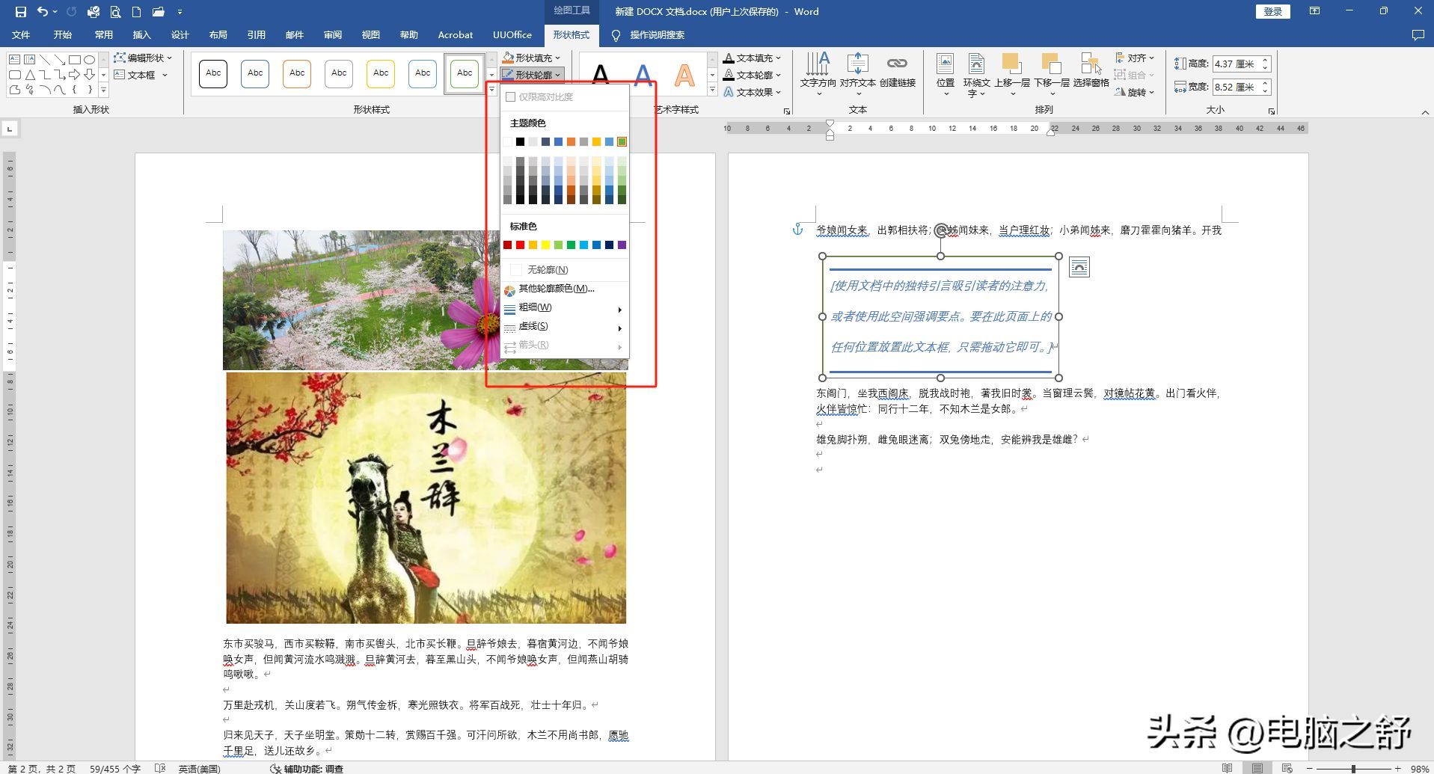Viewport: 1434px width, 774px height.
Task: Apply the orange-outlined Abc shape style
Action: (297, 73)
